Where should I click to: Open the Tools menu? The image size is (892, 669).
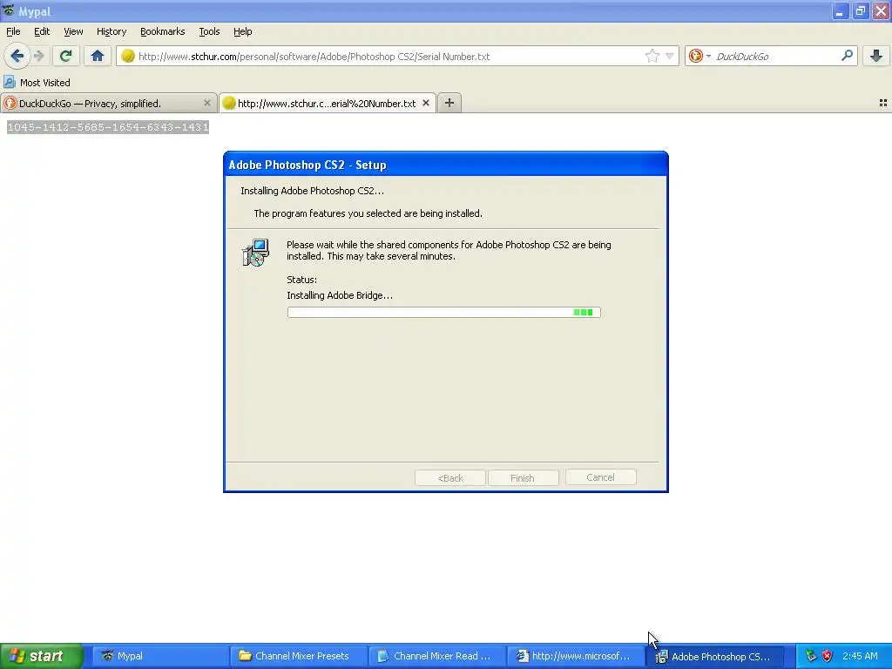(x=209, y=31)
